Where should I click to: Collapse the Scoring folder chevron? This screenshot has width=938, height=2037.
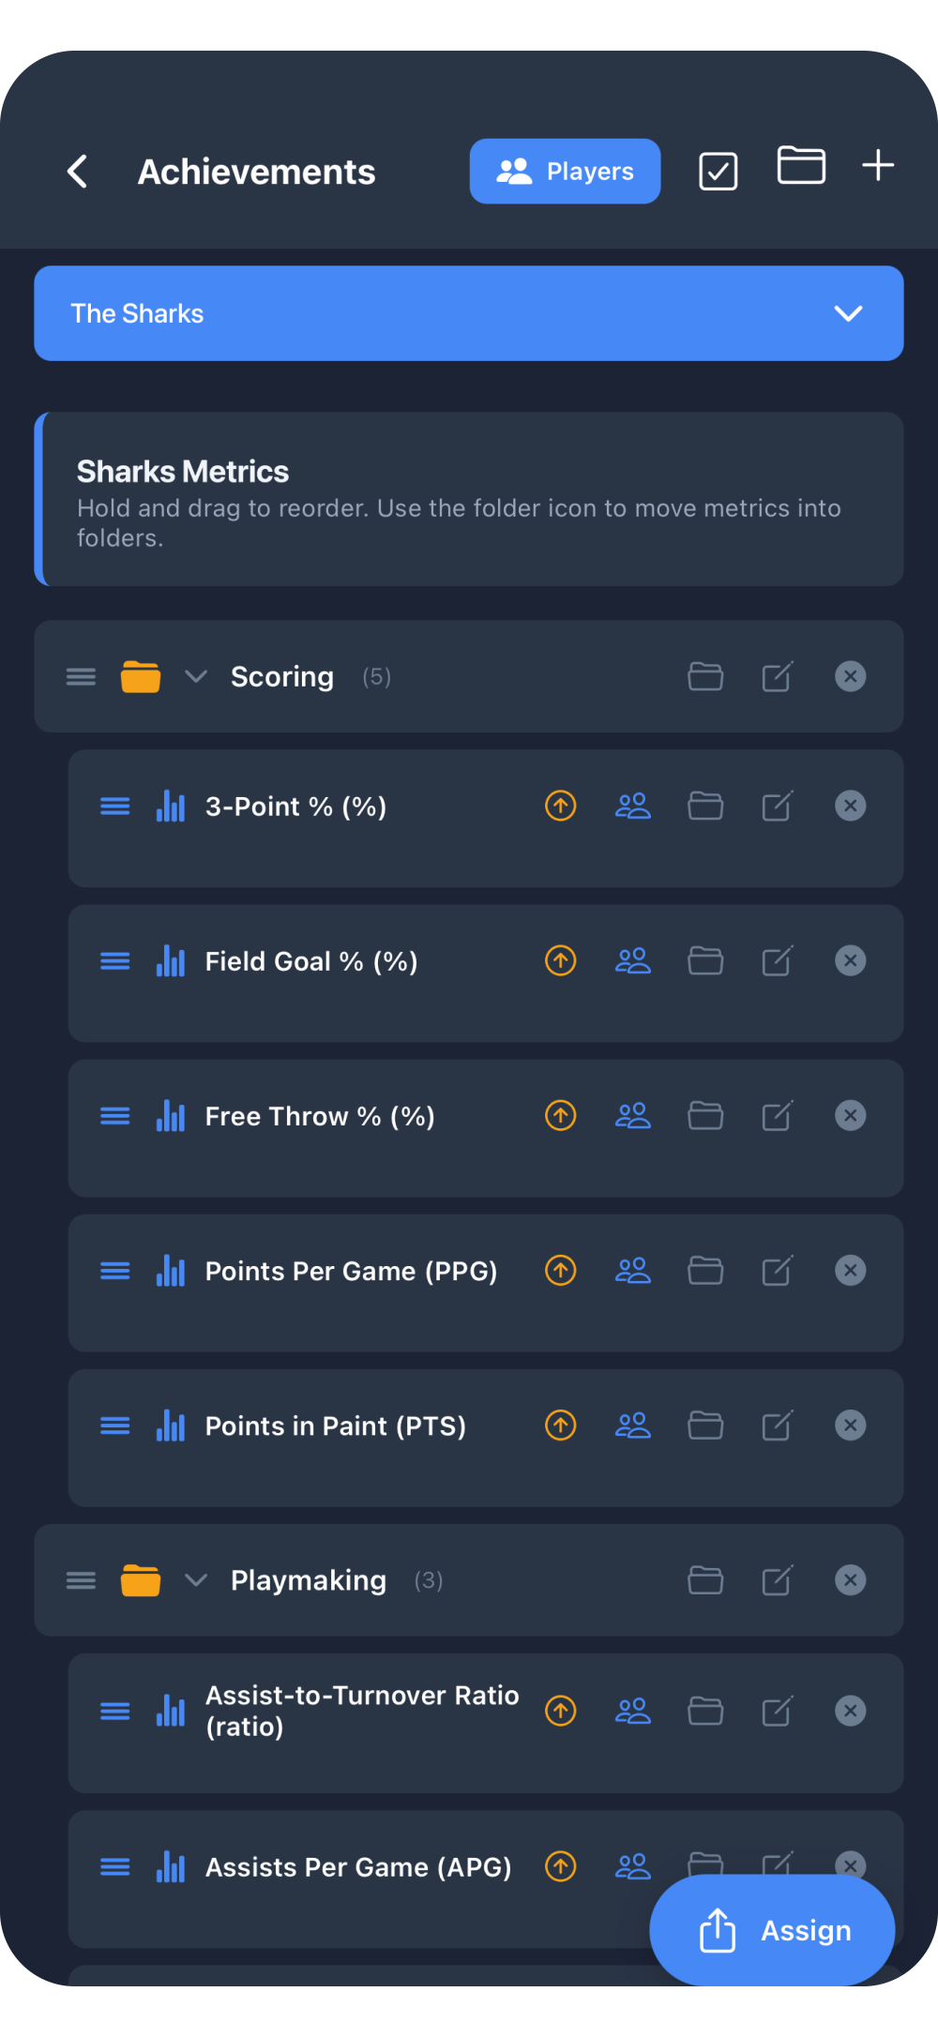[x=196, y=676]
